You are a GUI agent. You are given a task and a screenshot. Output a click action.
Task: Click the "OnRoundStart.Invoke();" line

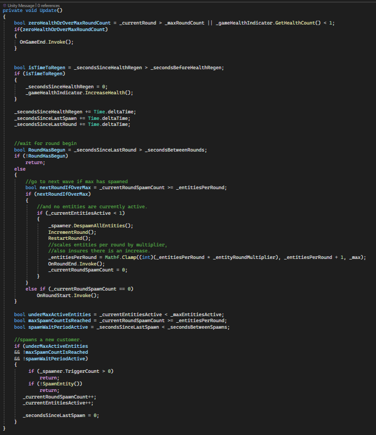(68, 295)
